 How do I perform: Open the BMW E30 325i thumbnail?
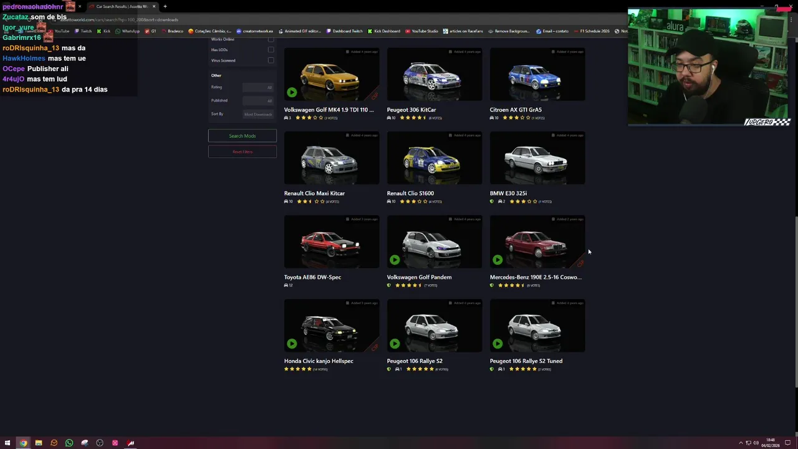coord(537,158)
